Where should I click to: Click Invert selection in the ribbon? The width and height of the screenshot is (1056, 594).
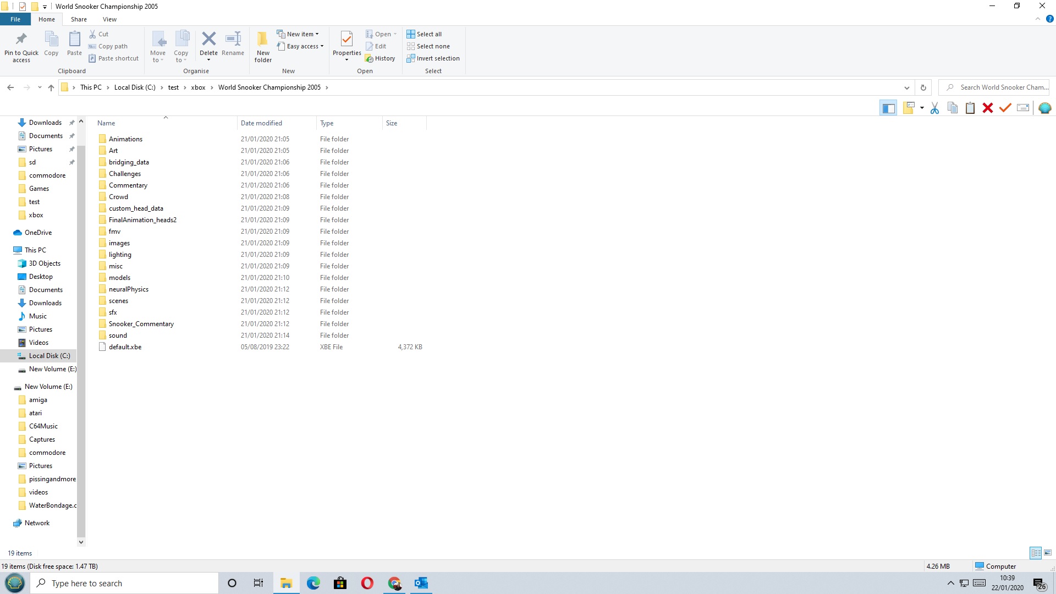(433, 58)
